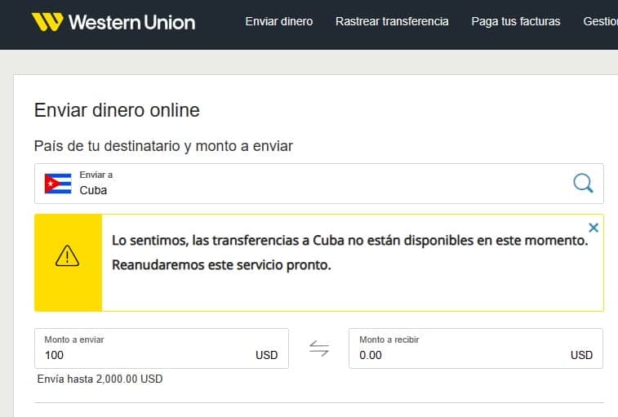The height and width of the screenshot is (417, 618).
Task: Click the yellow Western Union logo mark
Action: (46, 22)
